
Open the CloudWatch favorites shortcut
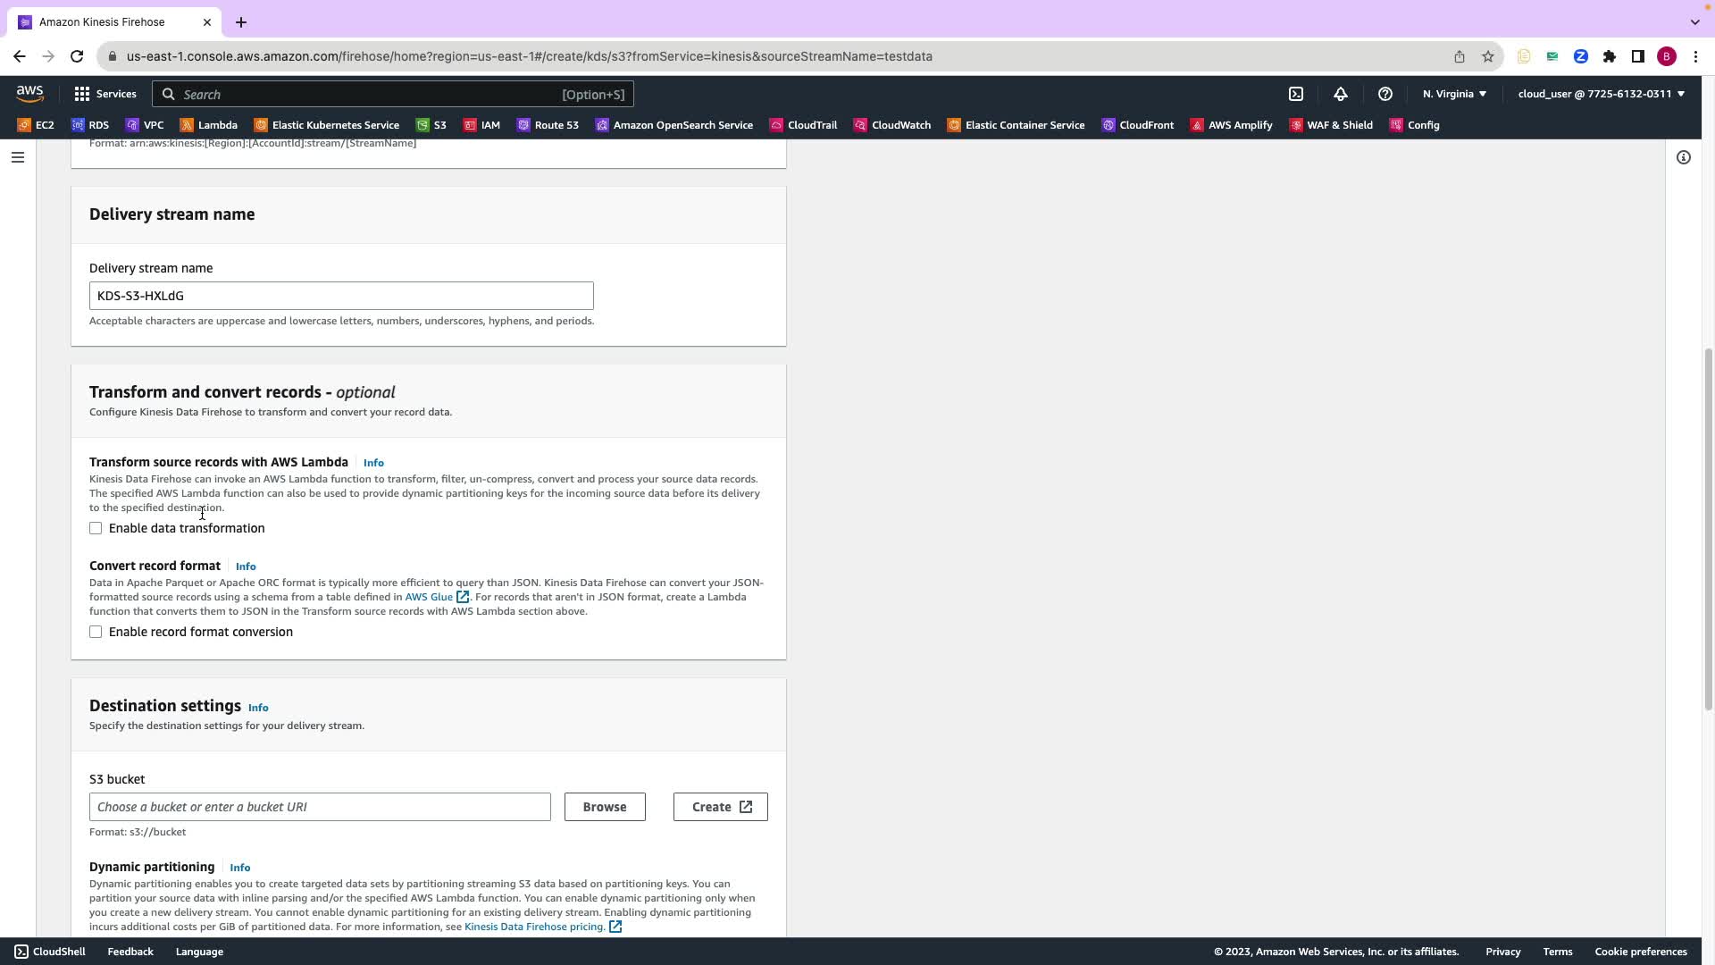click(891, 125)
